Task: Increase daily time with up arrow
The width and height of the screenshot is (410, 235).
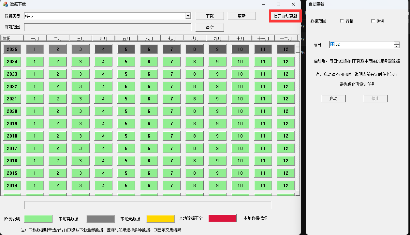Action: coord(397,43)
